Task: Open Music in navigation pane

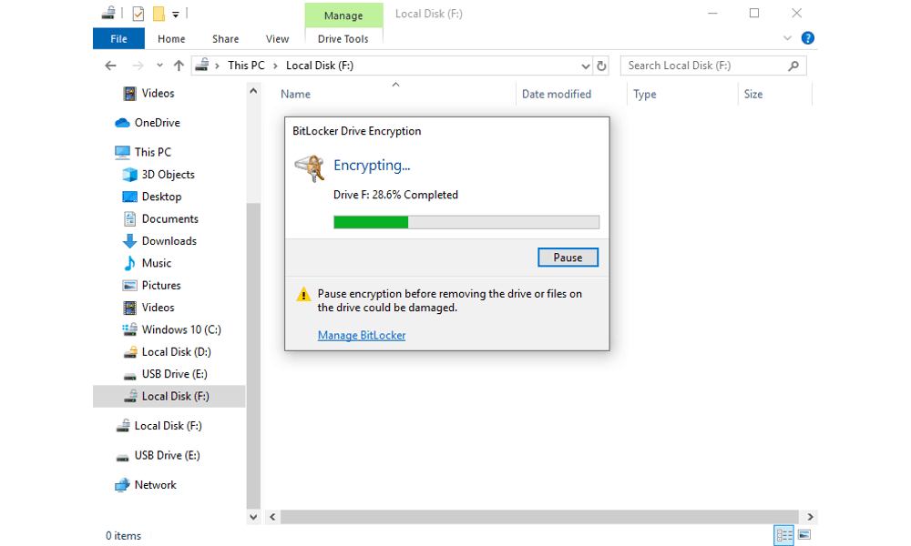Action: (157, 263)
